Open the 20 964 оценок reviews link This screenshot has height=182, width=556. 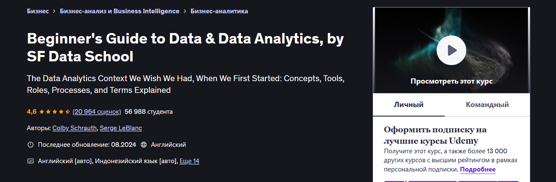click(x=97, y=112)
